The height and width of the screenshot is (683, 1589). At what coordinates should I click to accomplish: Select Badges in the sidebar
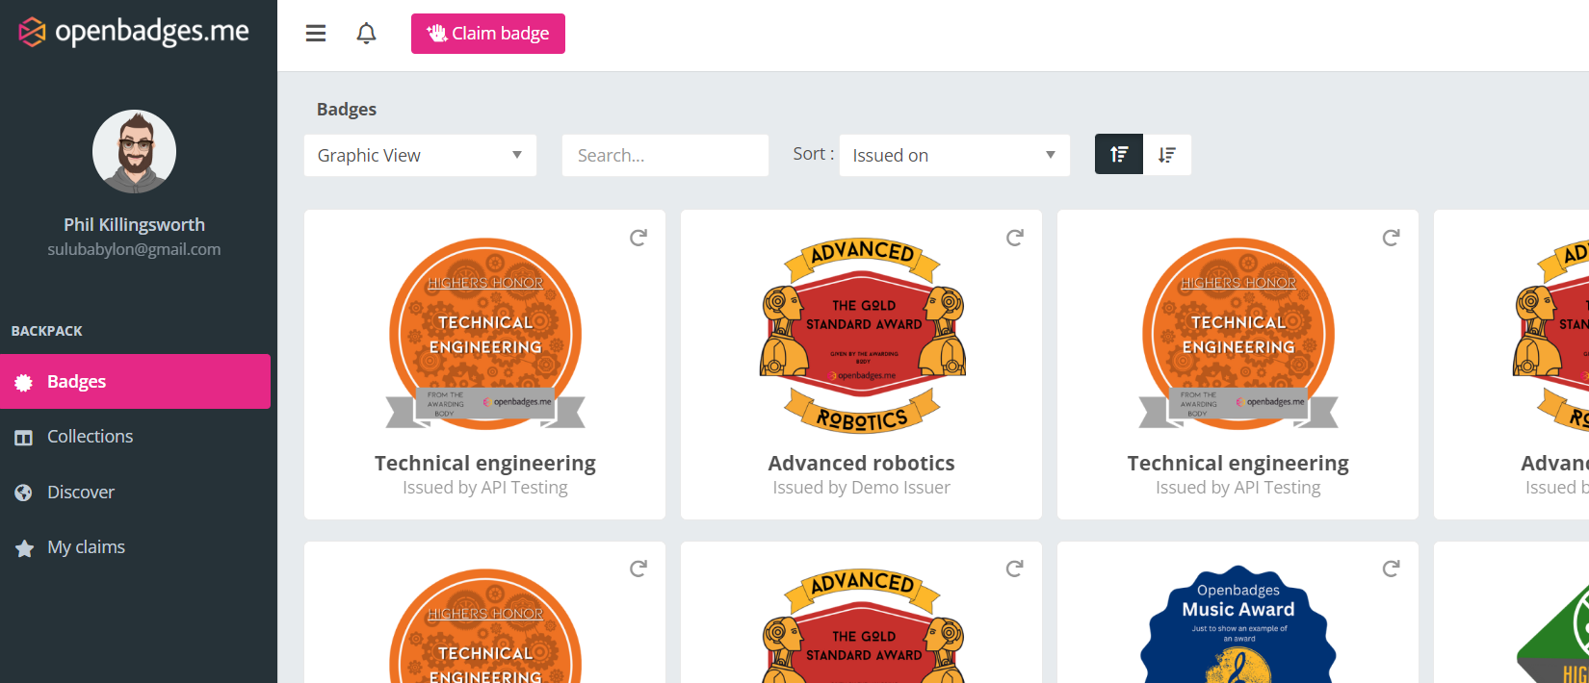(x=135, y=382)
